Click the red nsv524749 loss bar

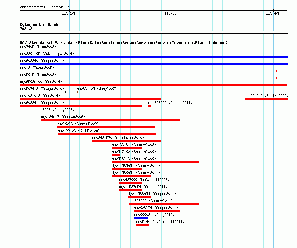point(266,99)
